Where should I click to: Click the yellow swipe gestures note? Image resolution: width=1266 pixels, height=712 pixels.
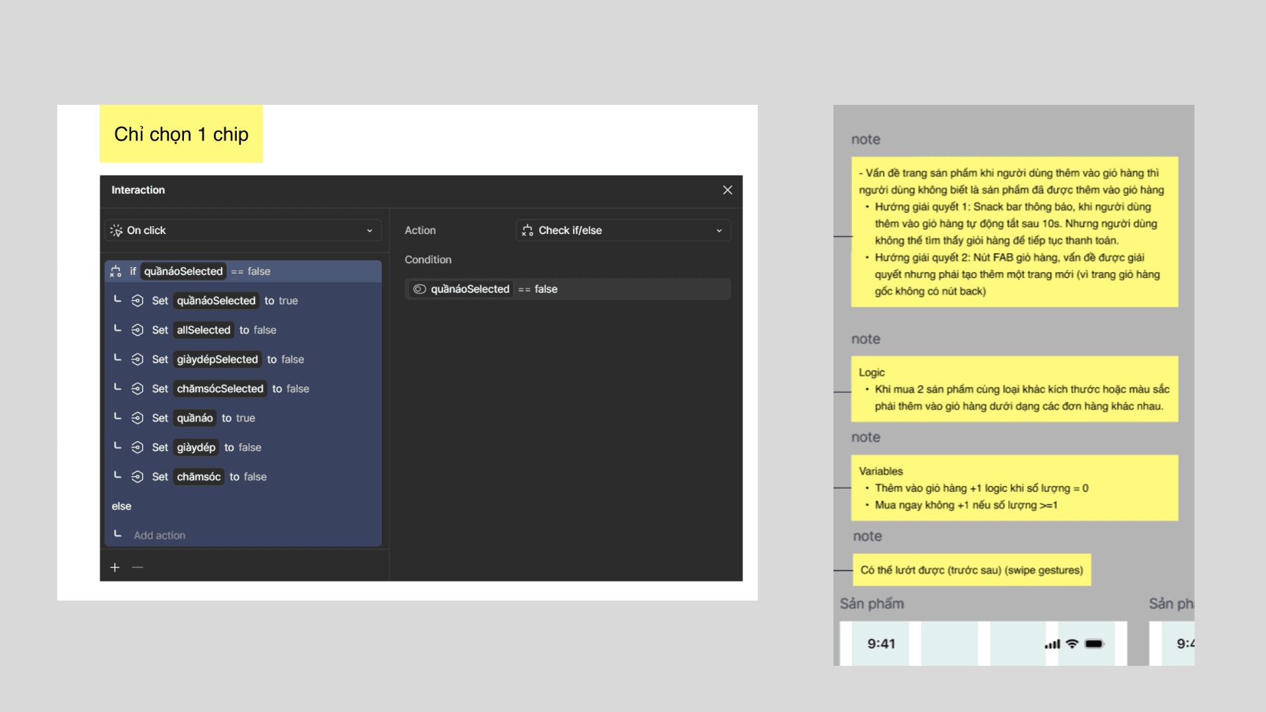coord(971,570)
